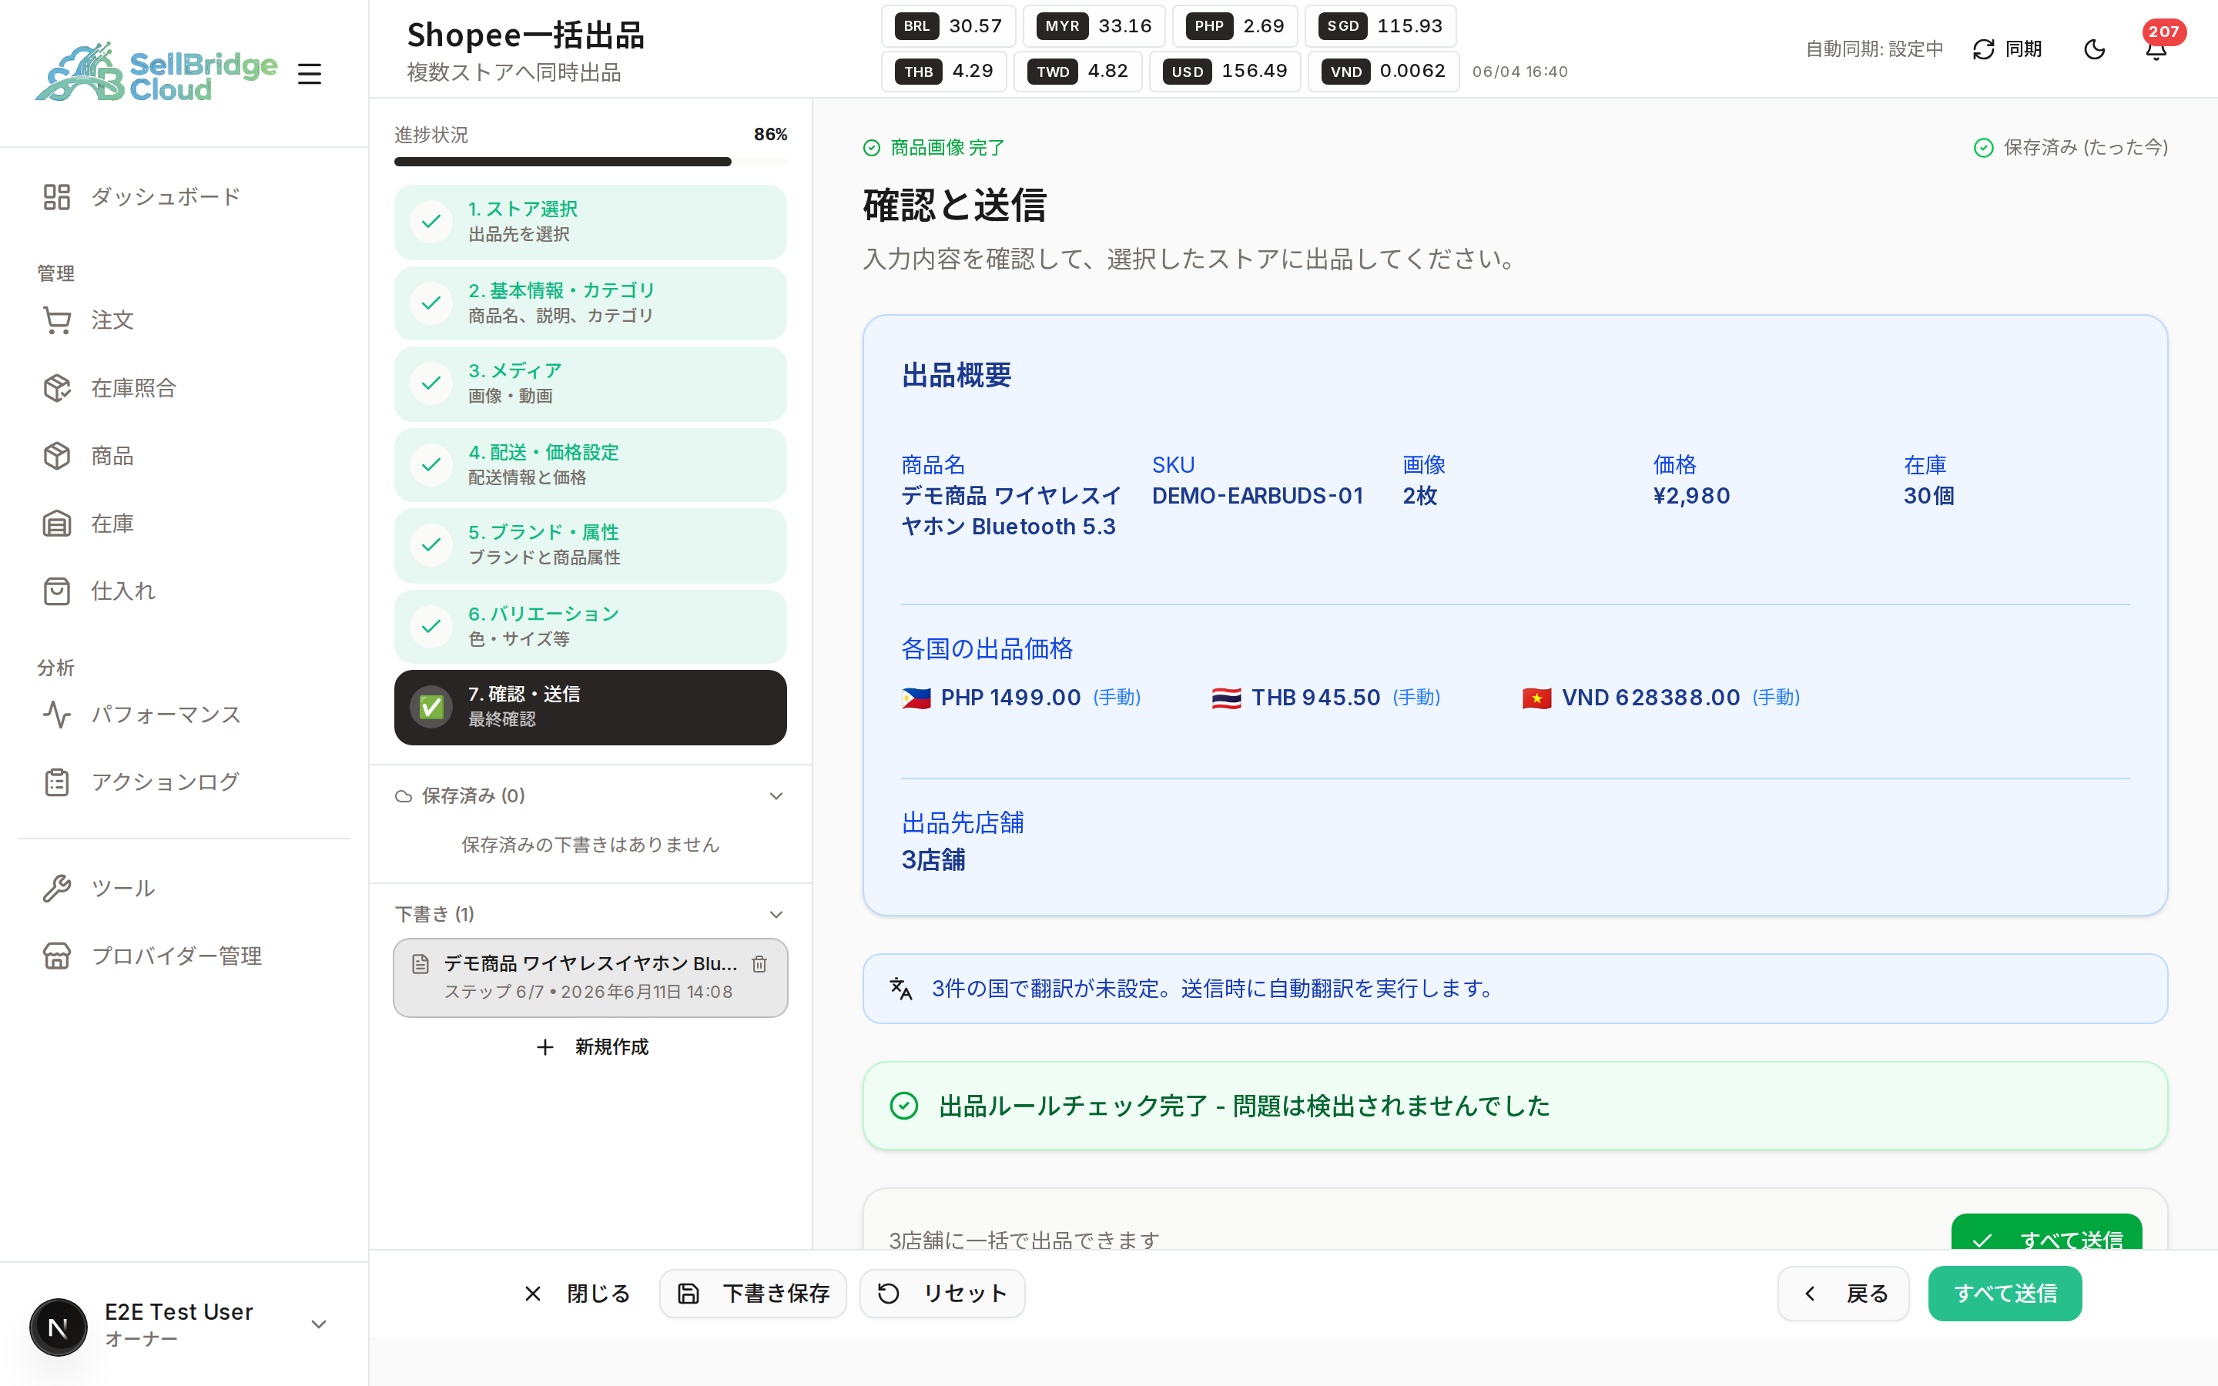Click the 同期 sync button
This screenshot has width=2218, height=1386.
coord(2007,49)
